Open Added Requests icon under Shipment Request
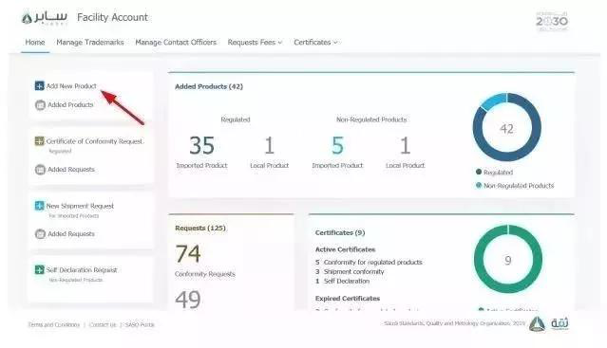607x348 pixels. pos(40,233)
